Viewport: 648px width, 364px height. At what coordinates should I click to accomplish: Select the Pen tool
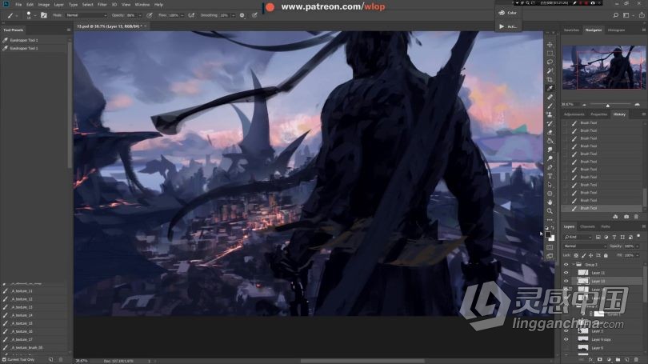pos(550,167)
